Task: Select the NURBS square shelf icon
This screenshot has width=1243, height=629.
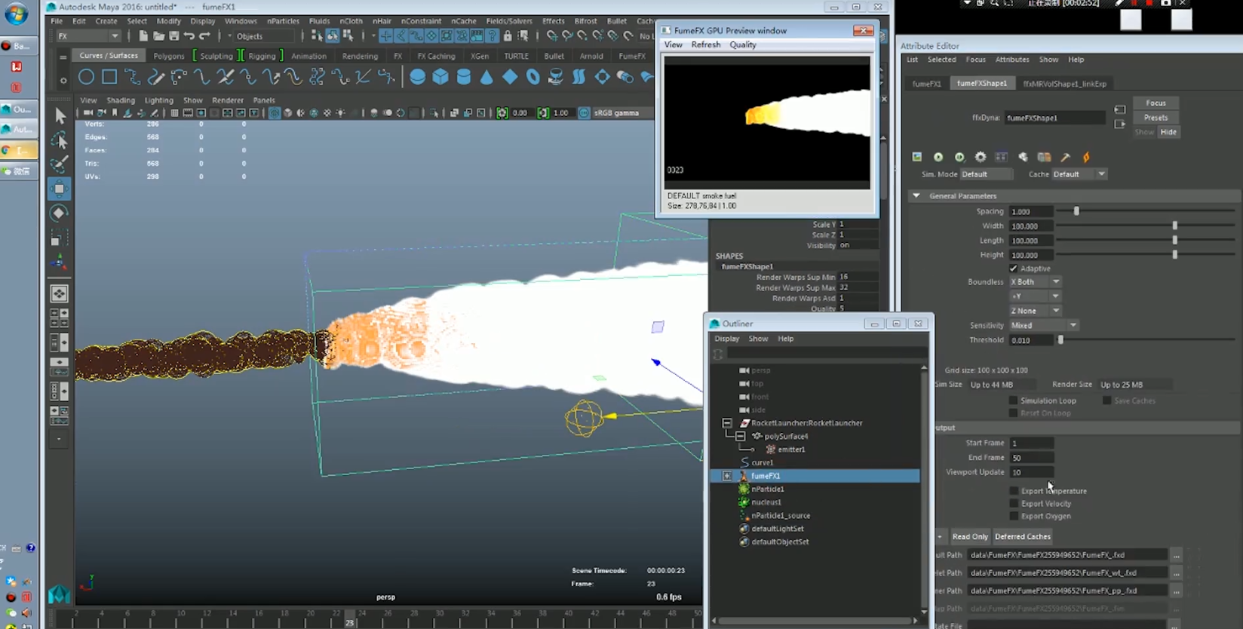Action: coord(109,77)
